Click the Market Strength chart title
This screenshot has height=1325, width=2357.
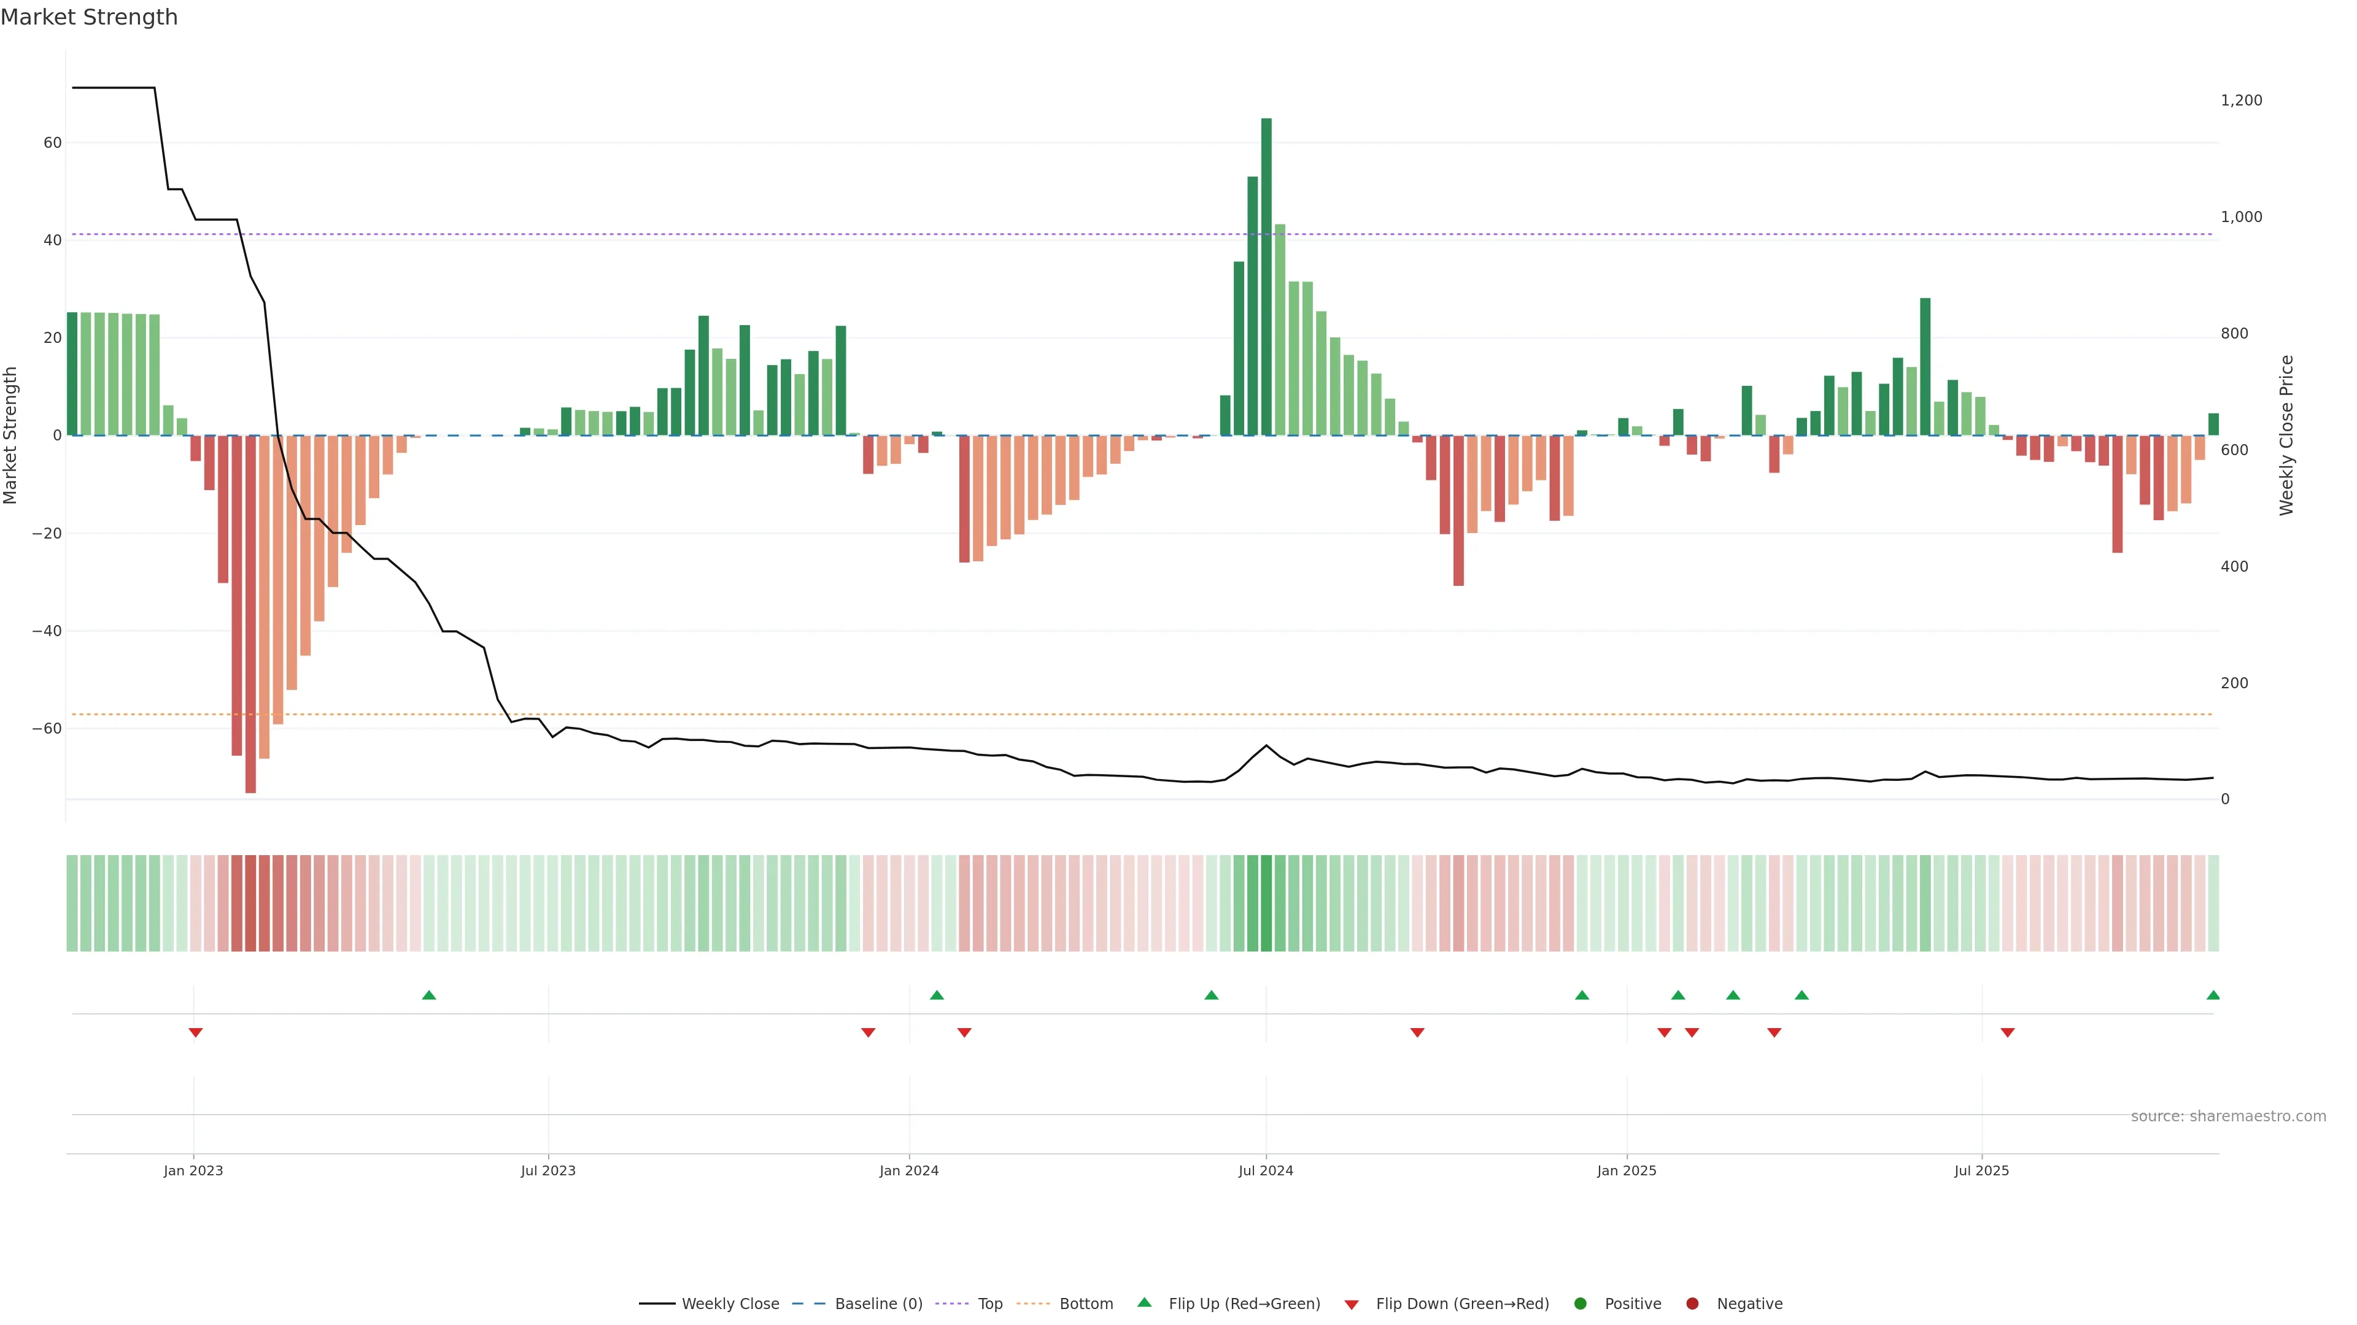[x=89, y=17]
